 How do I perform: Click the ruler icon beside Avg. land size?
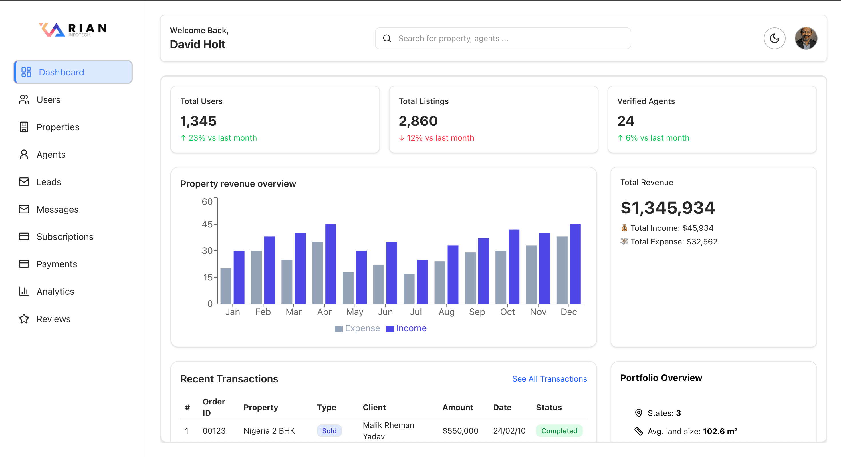638,431
